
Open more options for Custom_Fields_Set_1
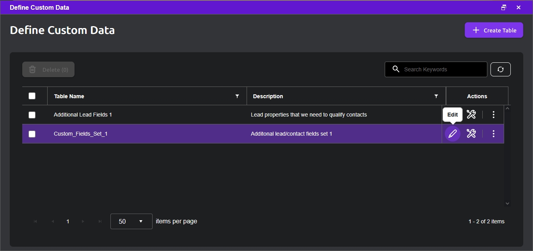(494, 134)
